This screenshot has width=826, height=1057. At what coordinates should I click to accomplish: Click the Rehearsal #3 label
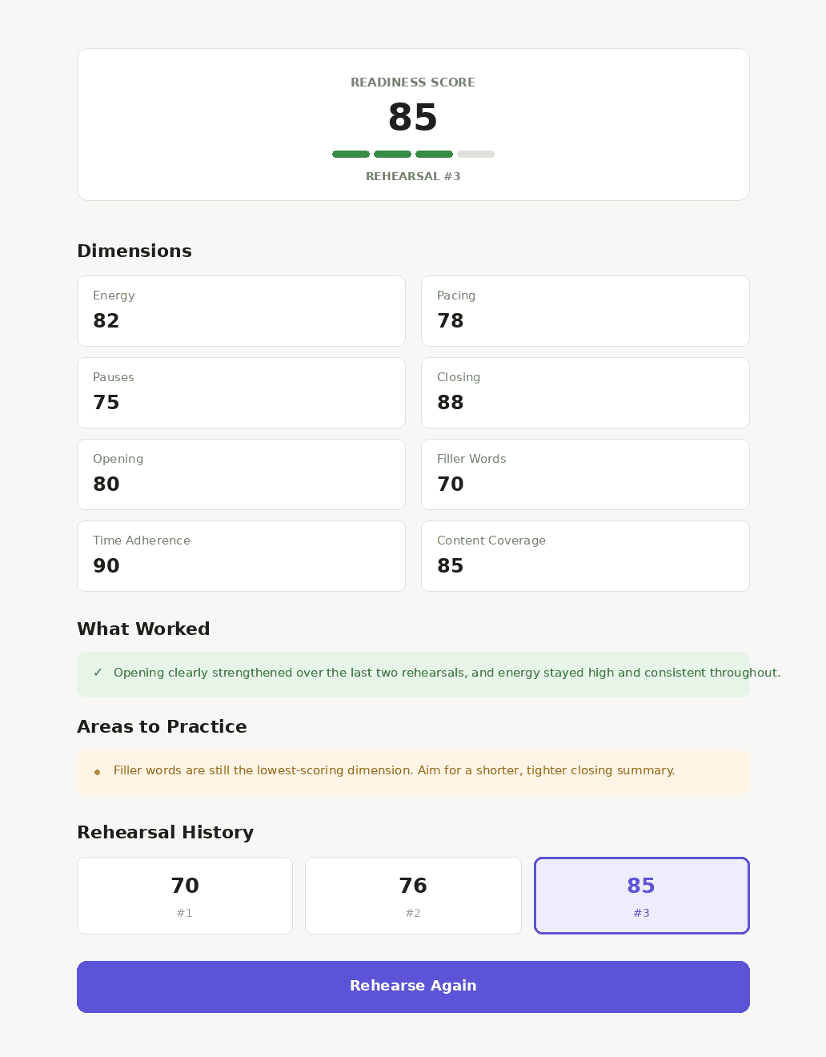(x=413, y=176)
